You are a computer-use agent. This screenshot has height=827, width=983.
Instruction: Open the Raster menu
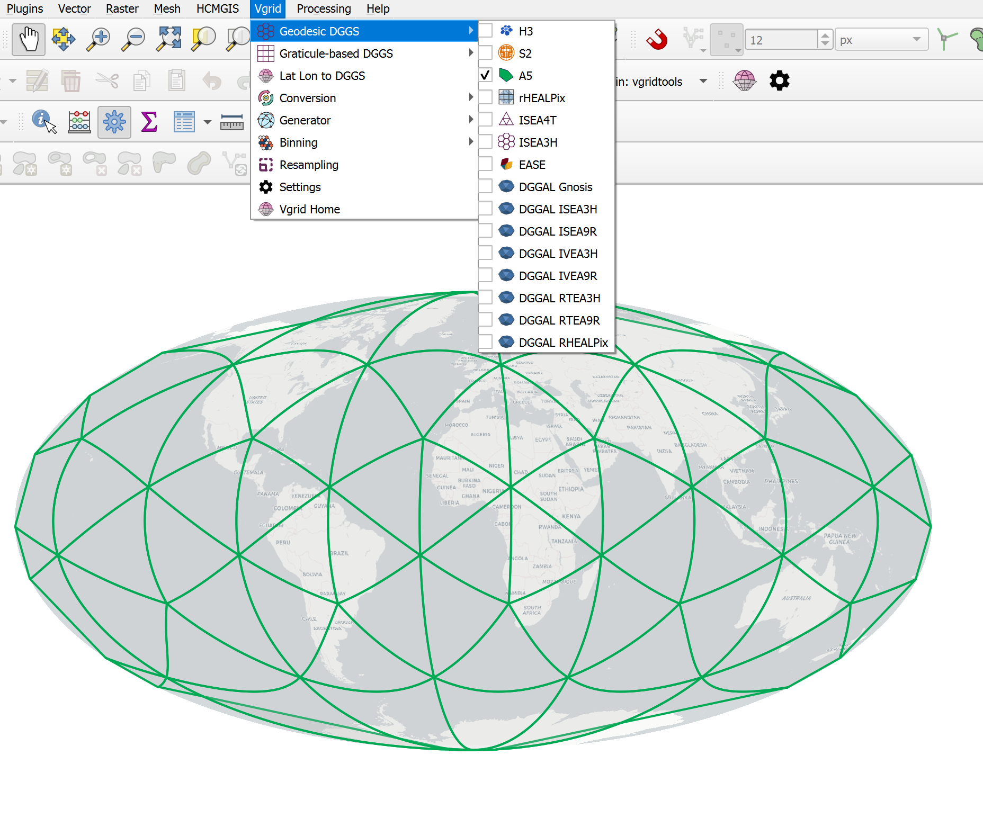122,8
